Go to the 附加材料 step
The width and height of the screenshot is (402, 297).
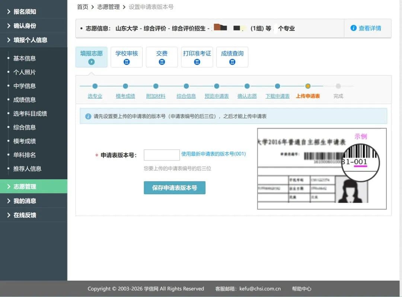pos(156,96)
